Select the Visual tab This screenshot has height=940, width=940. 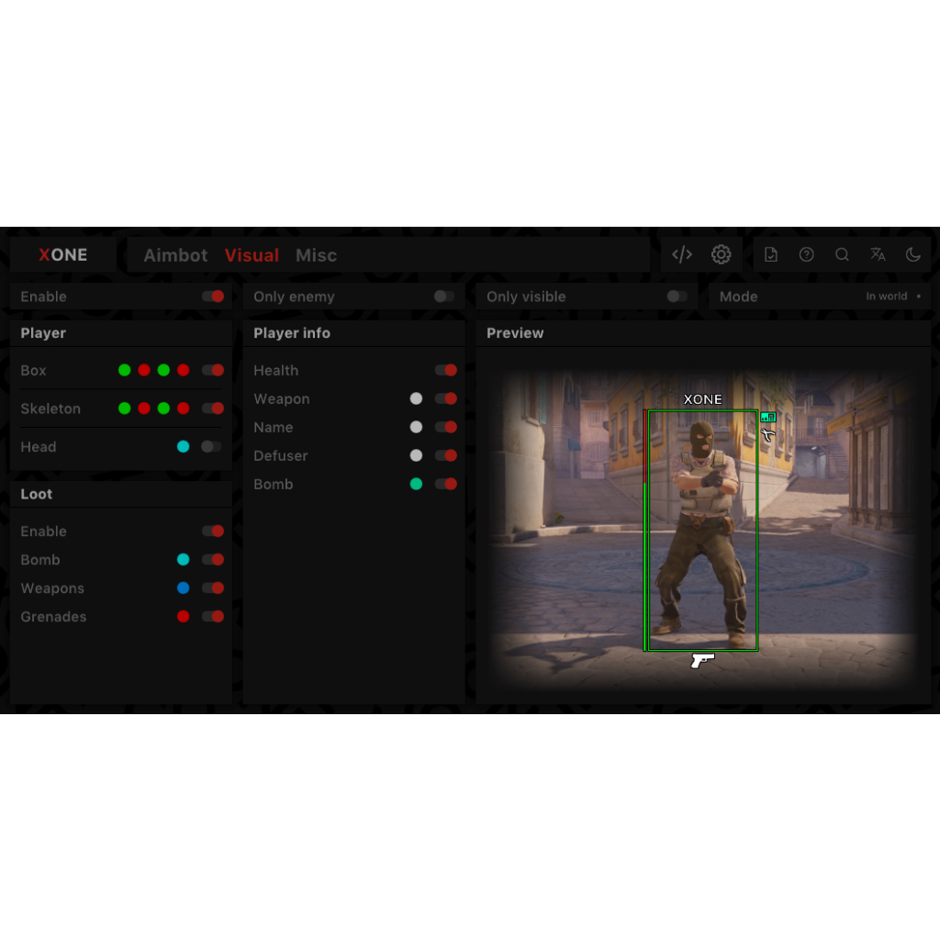point(252,255)
